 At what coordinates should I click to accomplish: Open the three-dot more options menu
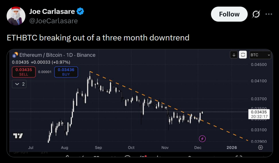click(269, 14)
